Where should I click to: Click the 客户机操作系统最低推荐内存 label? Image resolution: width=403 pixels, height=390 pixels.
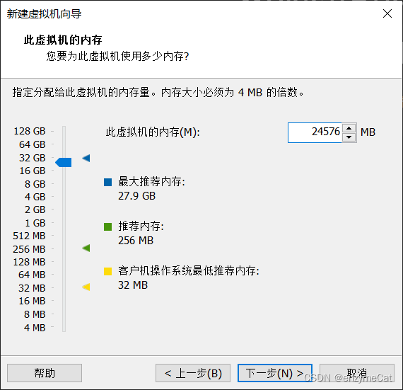click(x=189, y=270)
